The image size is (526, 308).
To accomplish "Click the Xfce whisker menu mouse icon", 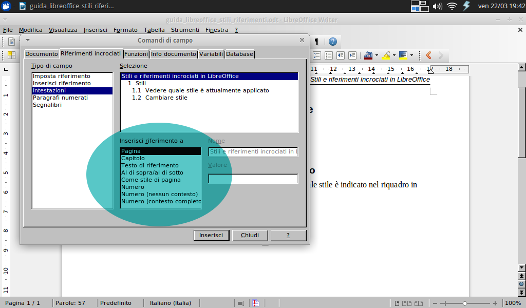I will coord(6,6).
